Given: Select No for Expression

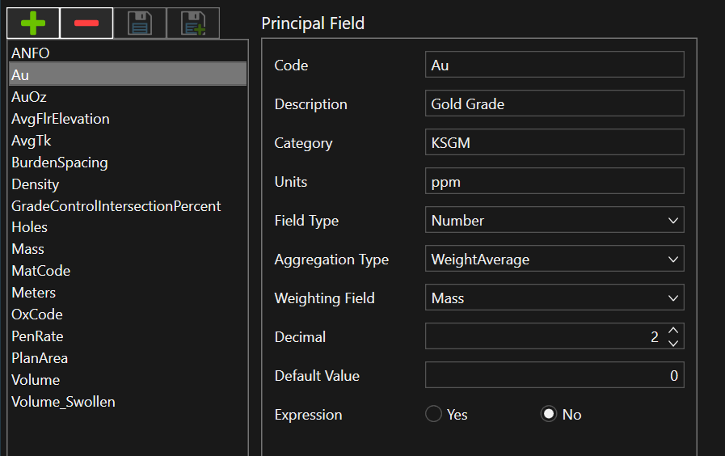Looking at the screenshot, I should (549, 415).
